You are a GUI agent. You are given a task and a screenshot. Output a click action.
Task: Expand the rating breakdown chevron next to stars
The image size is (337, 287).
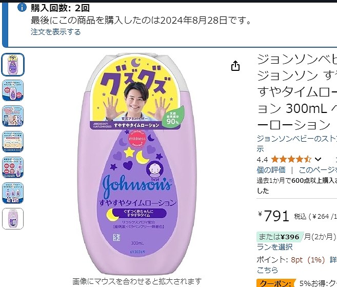[x=318, y=160]
